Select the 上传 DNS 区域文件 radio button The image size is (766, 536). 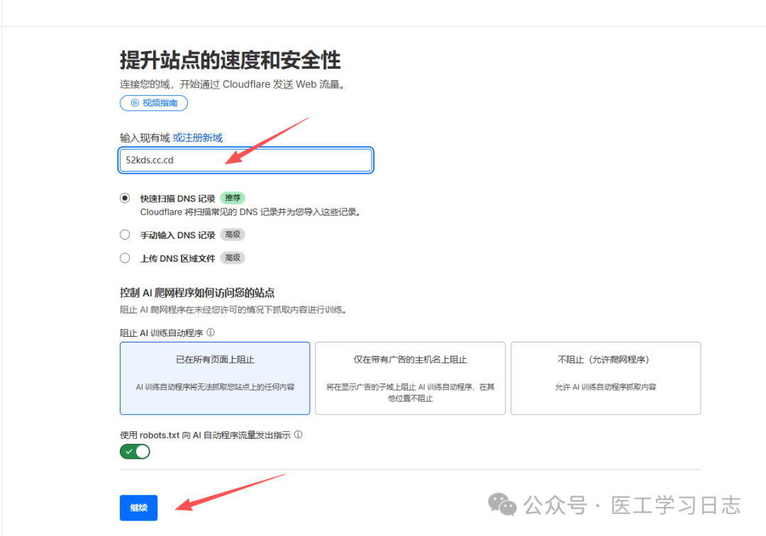(124, 257)
